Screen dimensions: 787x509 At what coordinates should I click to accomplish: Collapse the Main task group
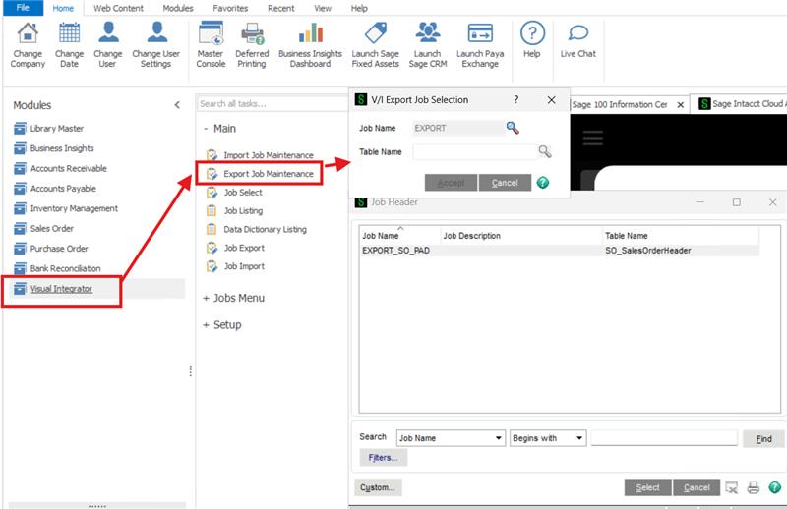(x=206, y=129)
